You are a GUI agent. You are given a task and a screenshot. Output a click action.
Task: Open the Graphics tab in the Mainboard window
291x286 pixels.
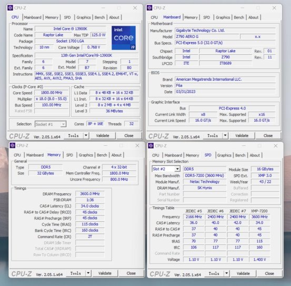[x=223, y=17]
